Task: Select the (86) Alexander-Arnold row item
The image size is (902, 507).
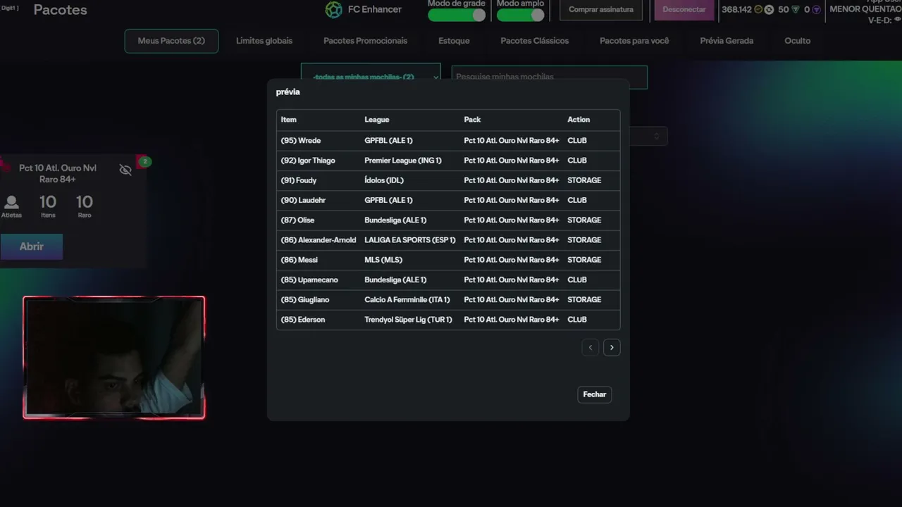Action: point(319,240)
